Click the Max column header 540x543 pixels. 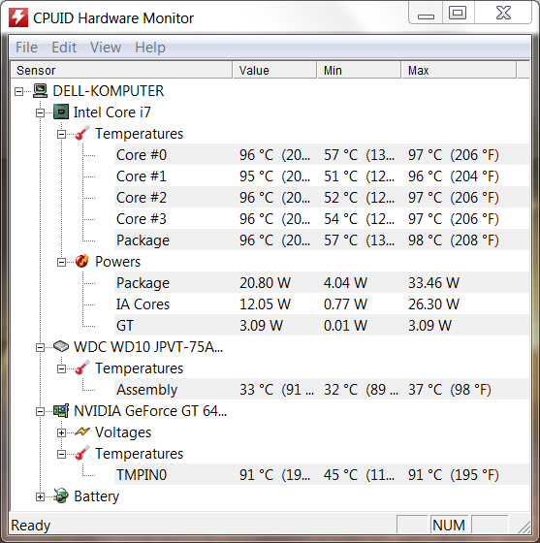(x=459, y=70)
